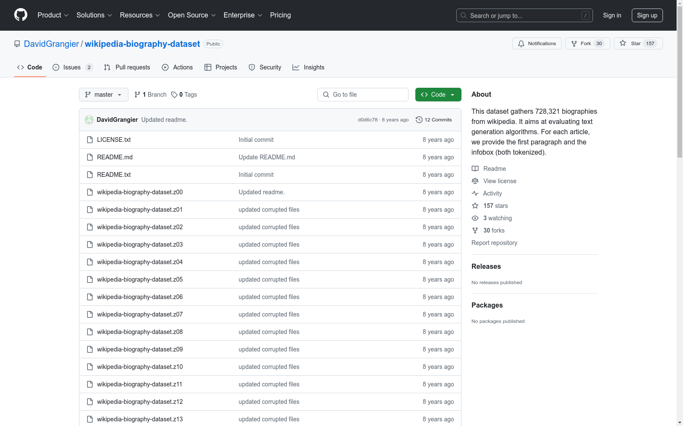Viewport: 683px width, 426px height.
Task: Open the green Code clone dropdown
Action: (438, 95)
